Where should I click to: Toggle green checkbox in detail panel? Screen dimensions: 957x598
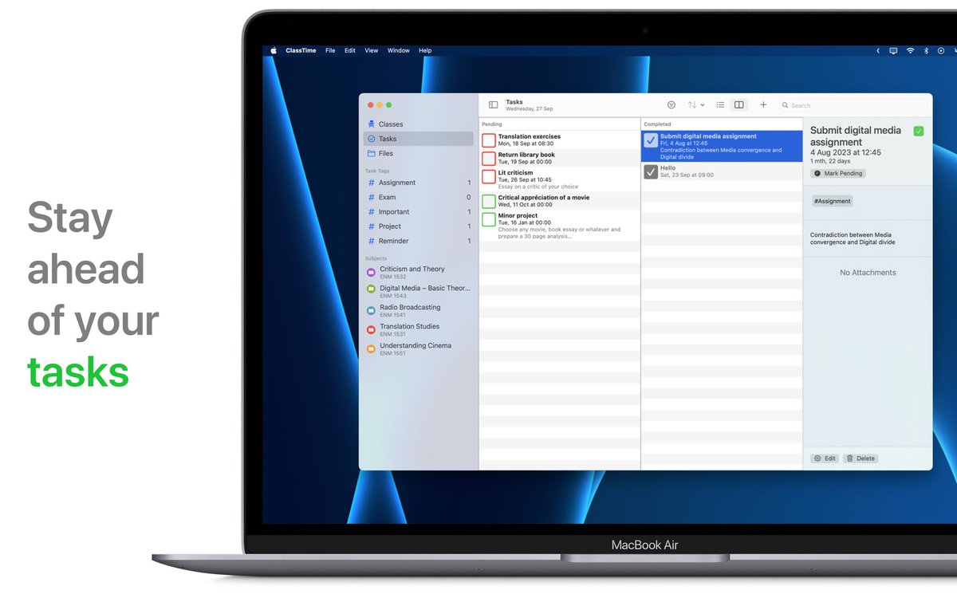pyautogui.click(x=919, y=131)
